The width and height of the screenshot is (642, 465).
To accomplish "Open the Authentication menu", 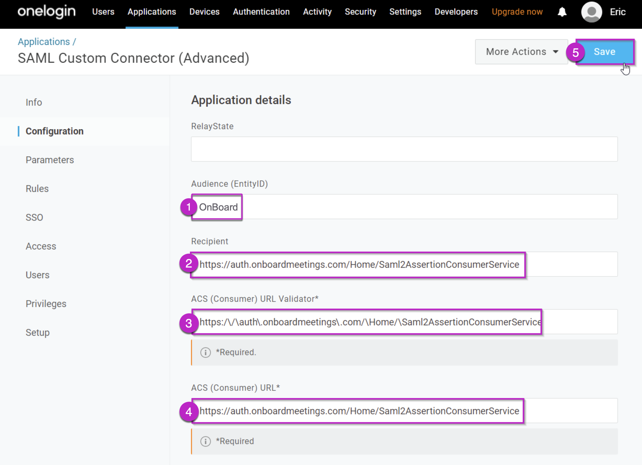I will pyautogui.click(x=261, y=12).
